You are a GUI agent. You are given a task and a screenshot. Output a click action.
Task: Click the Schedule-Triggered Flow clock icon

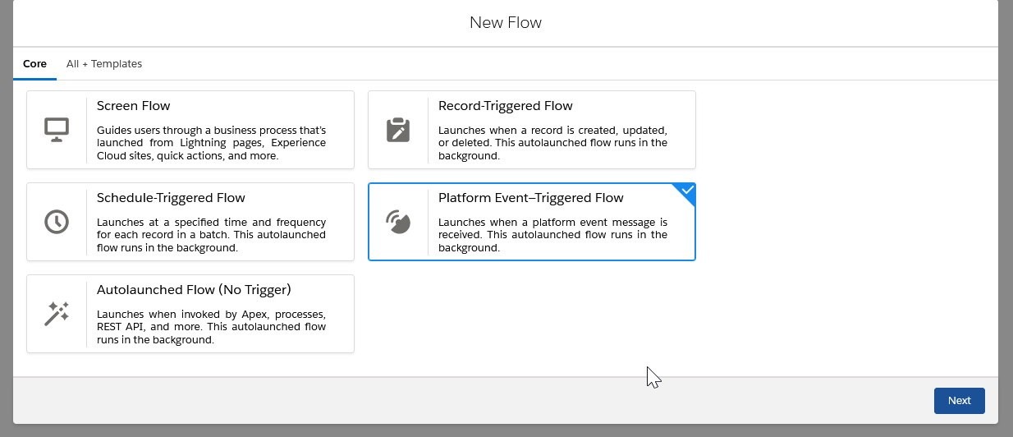click(x=57, y=222)
